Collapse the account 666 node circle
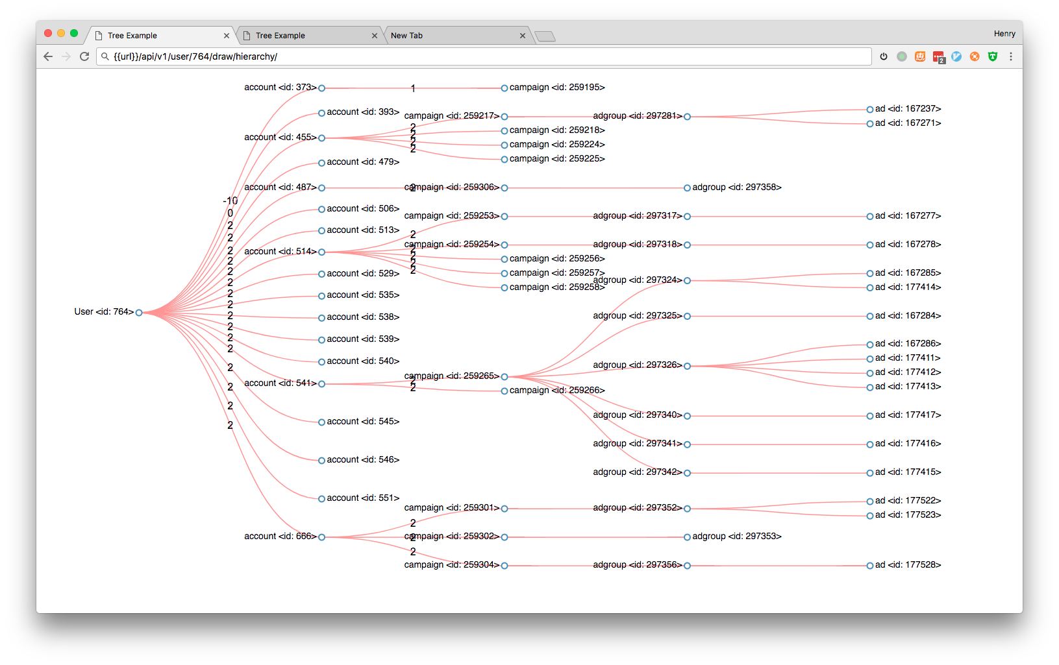The height and width of the screenshot is (665, 1059). click(x=321, y=537)
